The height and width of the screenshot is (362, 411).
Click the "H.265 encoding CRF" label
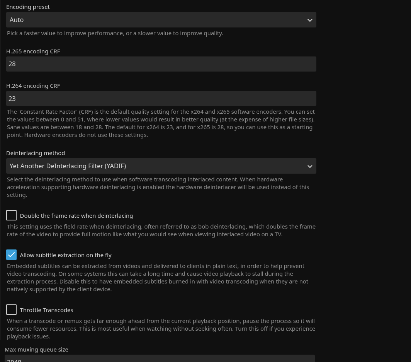(33, 51)
